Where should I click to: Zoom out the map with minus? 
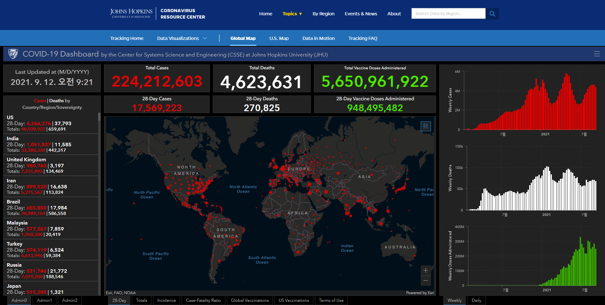pos(426,281)
